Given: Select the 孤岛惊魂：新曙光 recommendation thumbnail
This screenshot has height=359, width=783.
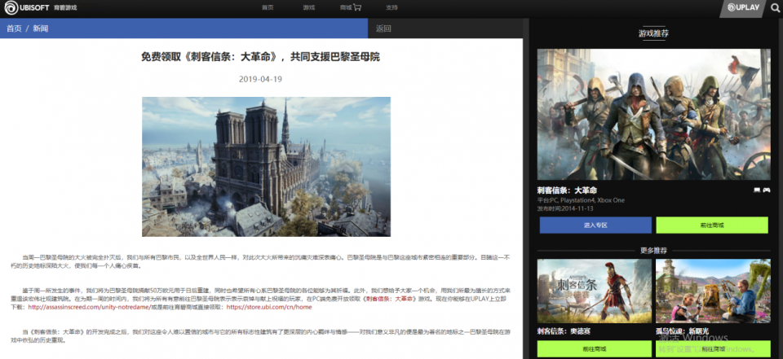Looking at the screenshot, I should tap(713, 291).
